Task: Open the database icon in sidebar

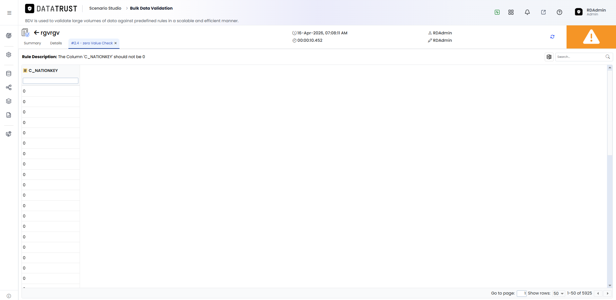Action: pyautogui.click(x=9, y=74)
